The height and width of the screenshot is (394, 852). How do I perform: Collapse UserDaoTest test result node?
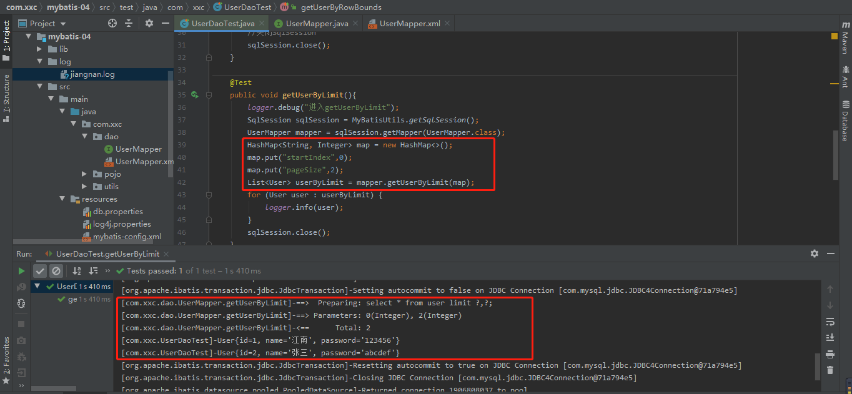38,286
